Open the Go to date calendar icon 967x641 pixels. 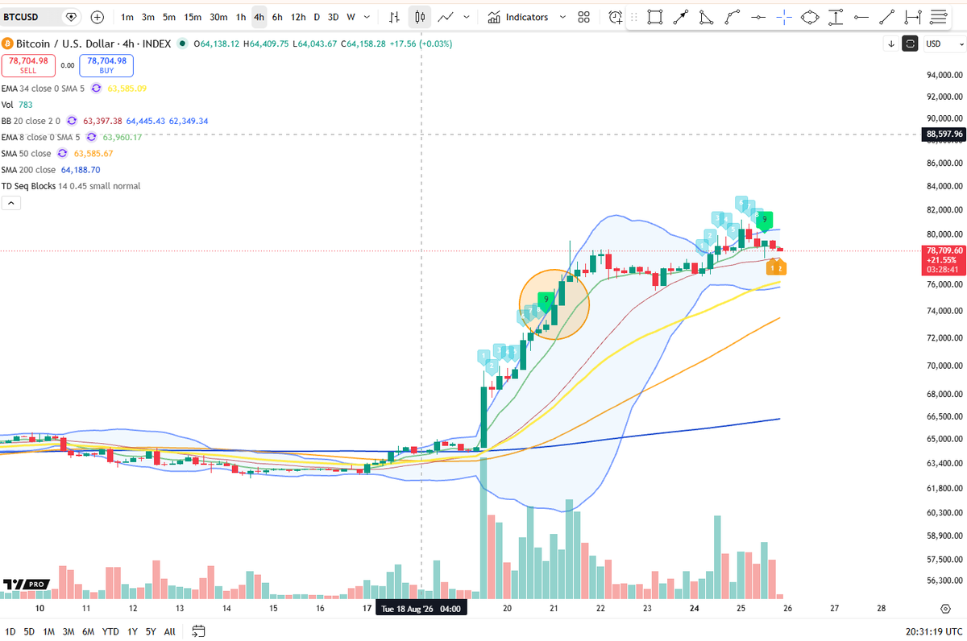click(199, 631)
